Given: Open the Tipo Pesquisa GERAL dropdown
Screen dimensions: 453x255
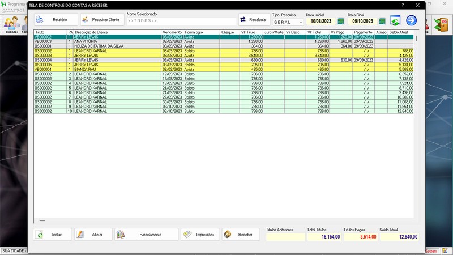Looking at the screenshot, I should tap(288, 22).
